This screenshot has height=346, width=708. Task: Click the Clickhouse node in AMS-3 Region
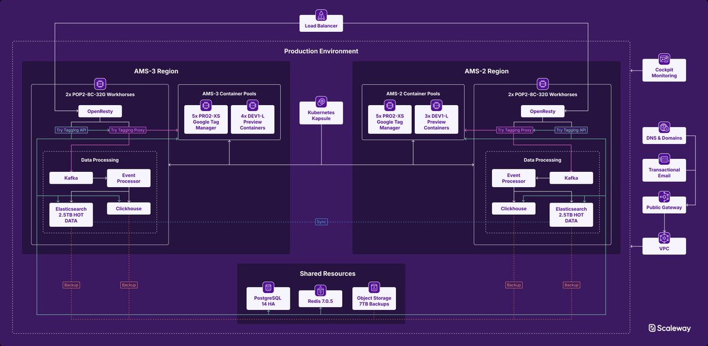(129, 208)
